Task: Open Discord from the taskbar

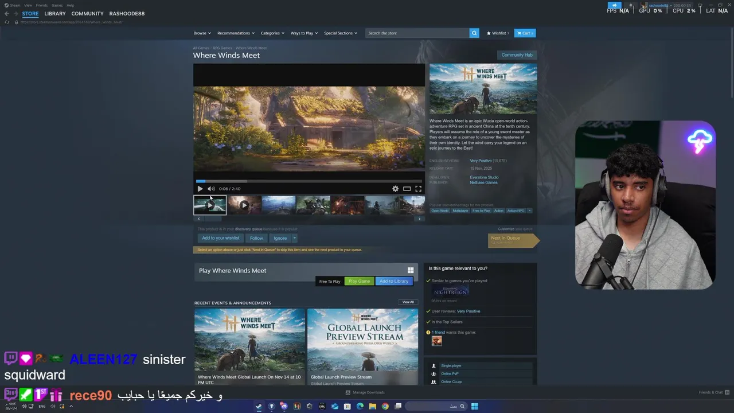Action: (284, 406)
